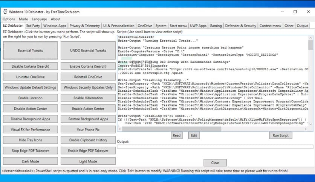Switch to the Other tab

click(x=289, y=26)
